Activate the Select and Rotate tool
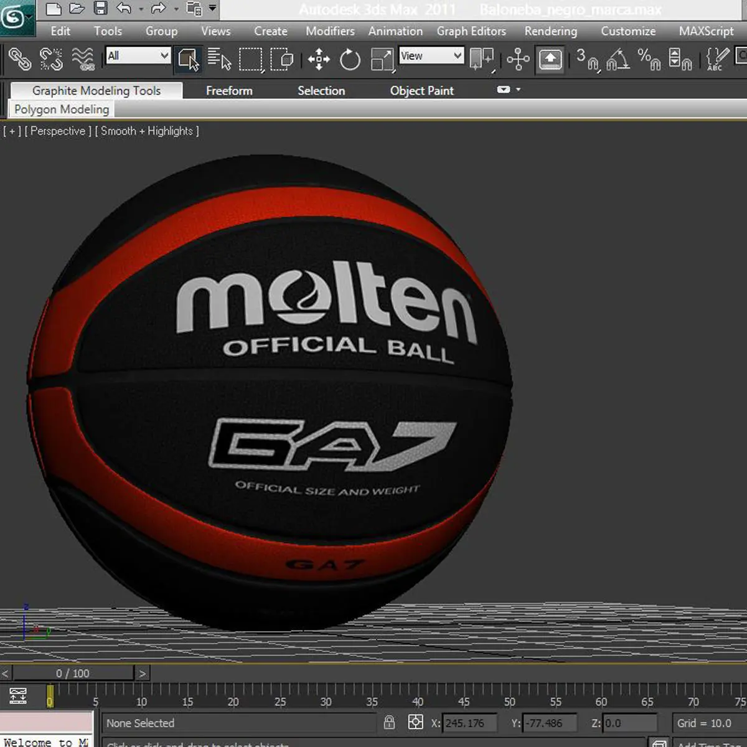The image size is (747, 747). coord(350,60)
